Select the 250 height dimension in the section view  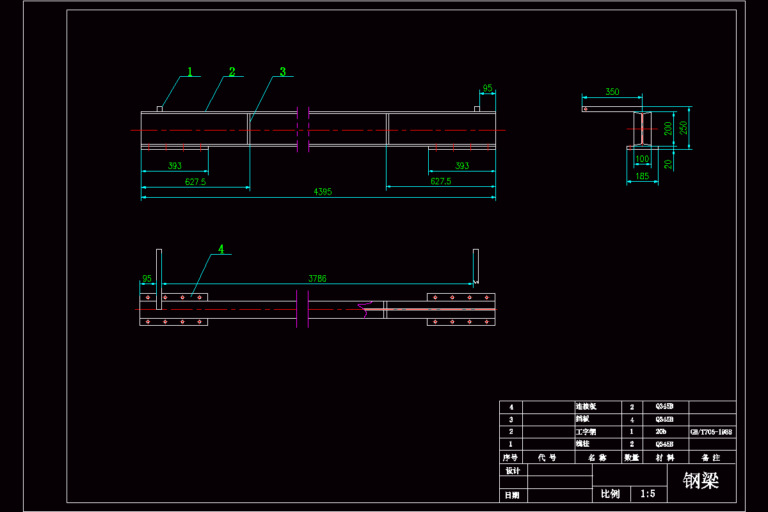[684, 127]
